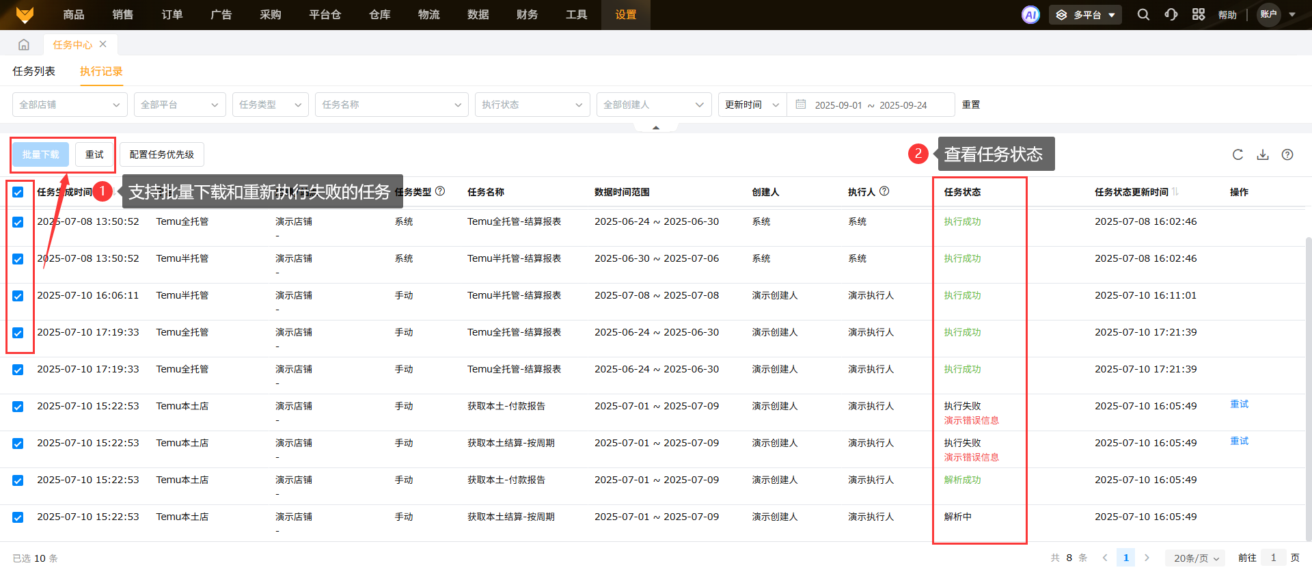Viewport: 1312px width, 572px height.
Task: Switch to the 任务列表 tab
Action: click(x=33, y=71)
